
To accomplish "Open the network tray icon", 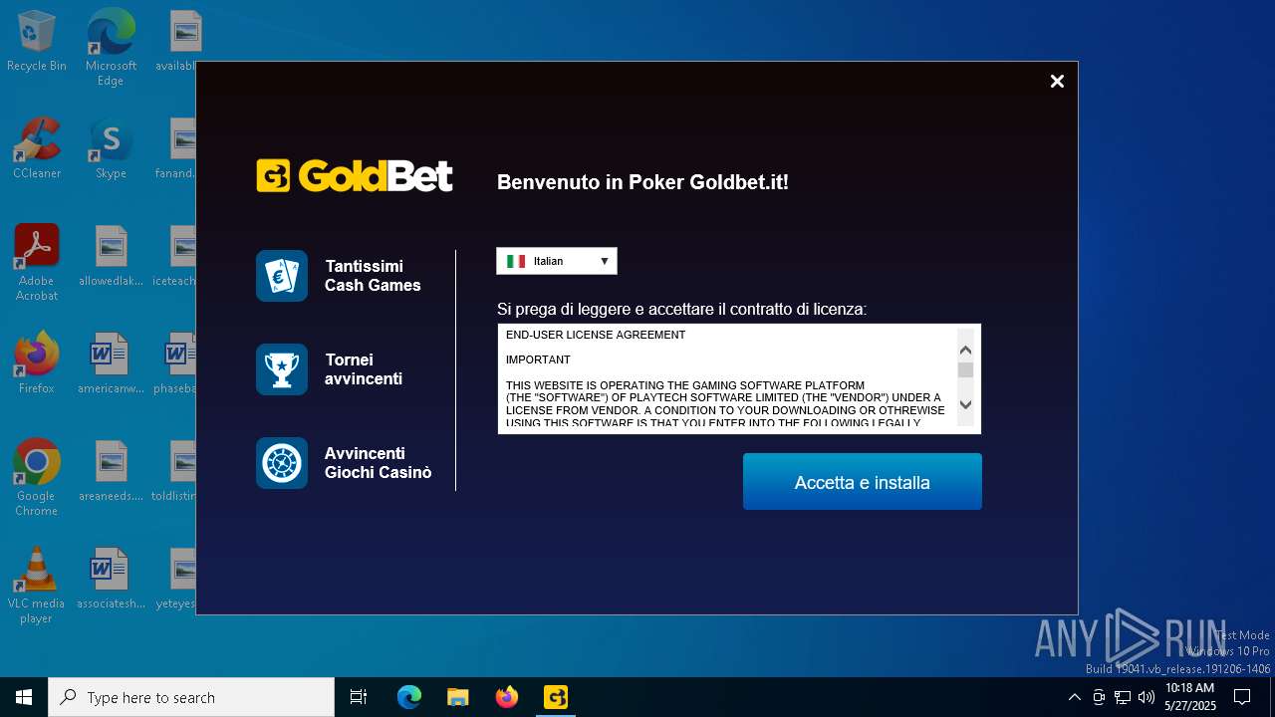I will click(1123, 697).
